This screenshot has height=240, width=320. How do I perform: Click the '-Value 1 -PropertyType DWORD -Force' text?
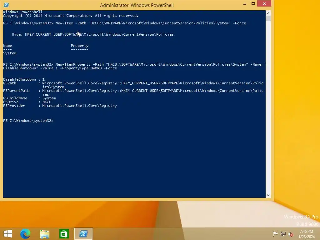click(x=78, y=68)
